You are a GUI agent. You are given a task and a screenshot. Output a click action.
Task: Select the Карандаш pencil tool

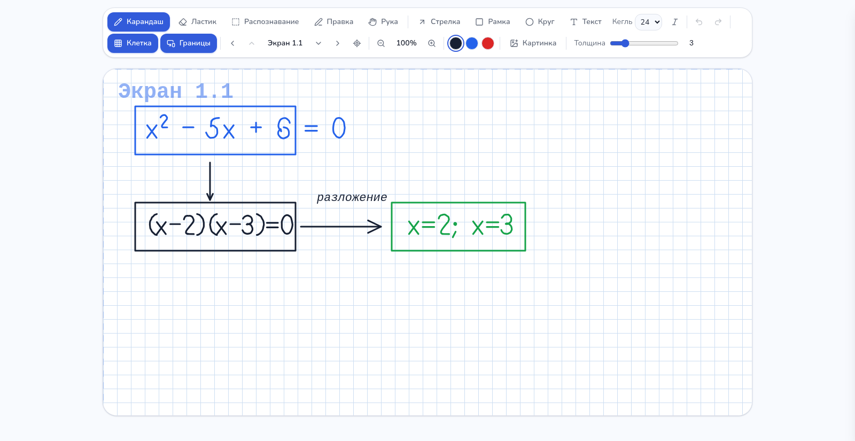pos(138,22)
